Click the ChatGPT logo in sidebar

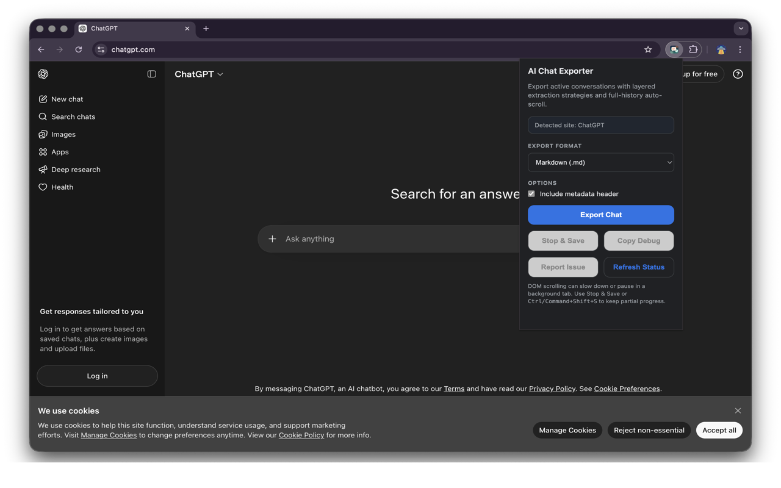[43, 74]
